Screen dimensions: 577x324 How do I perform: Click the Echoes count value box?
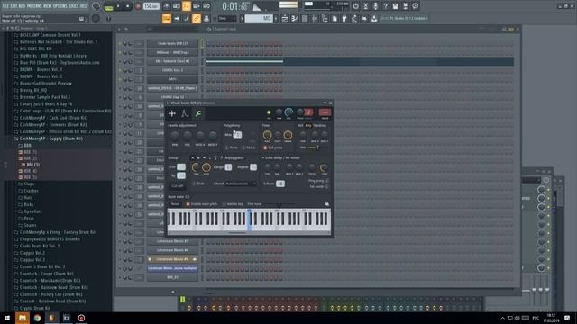point(280,184)
